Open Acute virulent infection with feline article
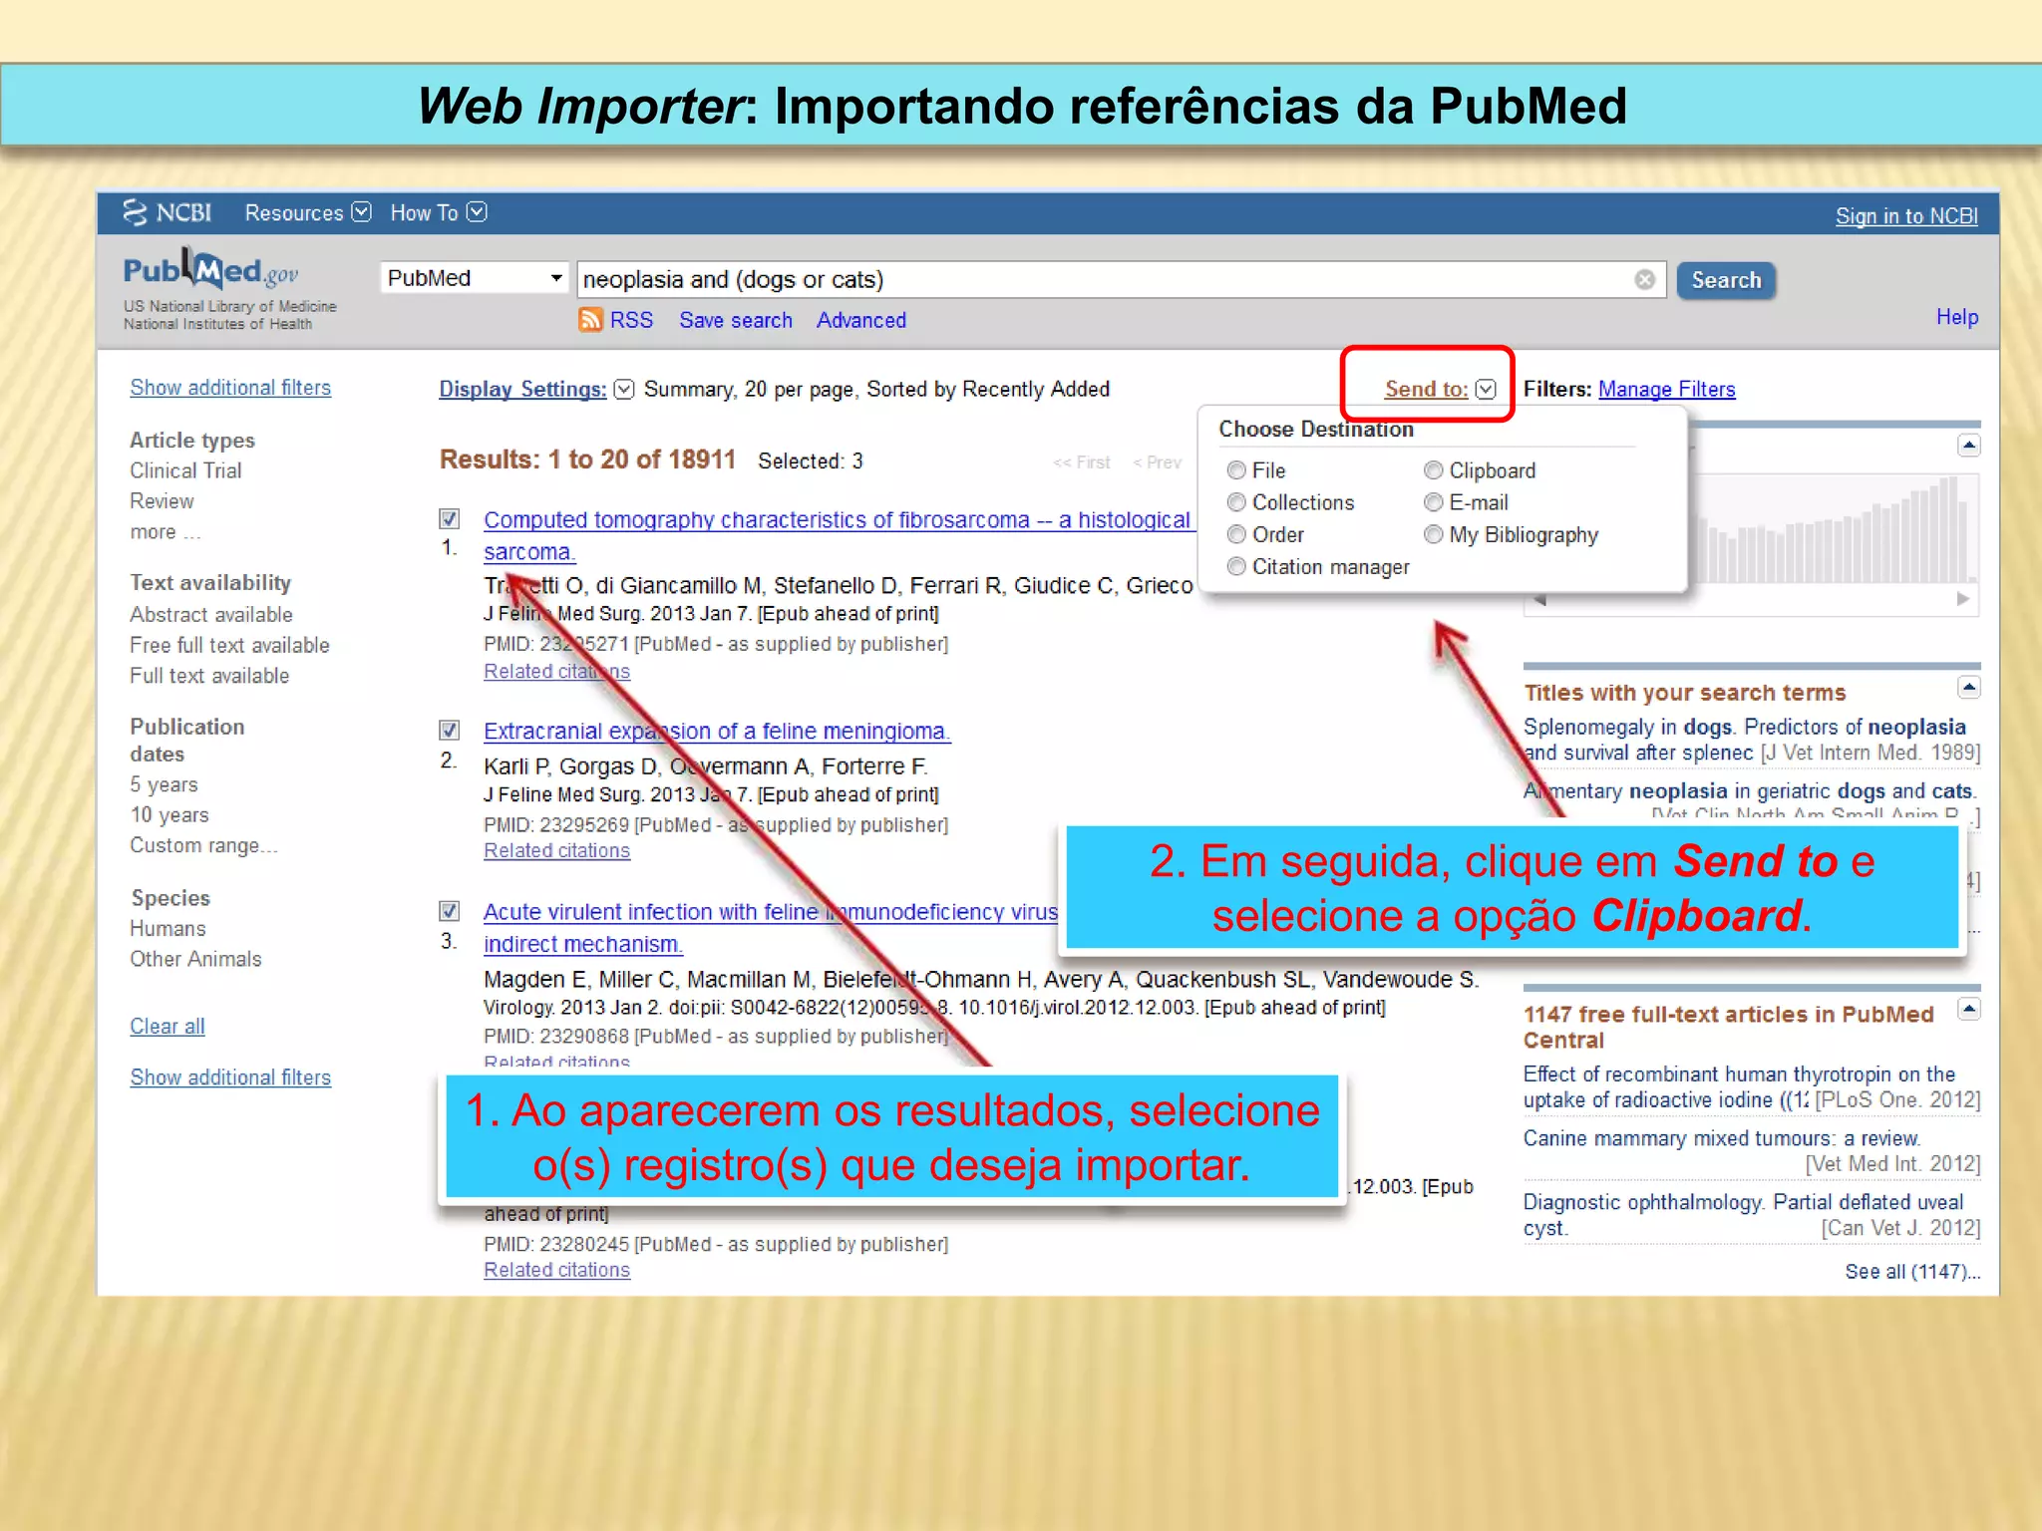The height and width of the screenshot is (1531, 2042). 771,927
